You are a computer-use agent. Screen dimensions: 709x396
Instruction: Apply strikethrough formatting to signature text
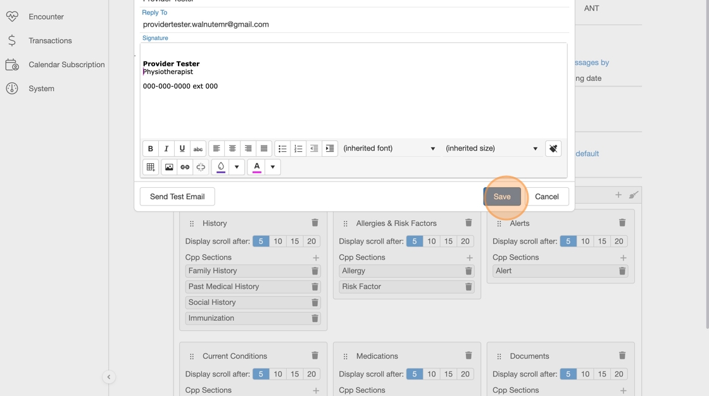tap(198, 149)
